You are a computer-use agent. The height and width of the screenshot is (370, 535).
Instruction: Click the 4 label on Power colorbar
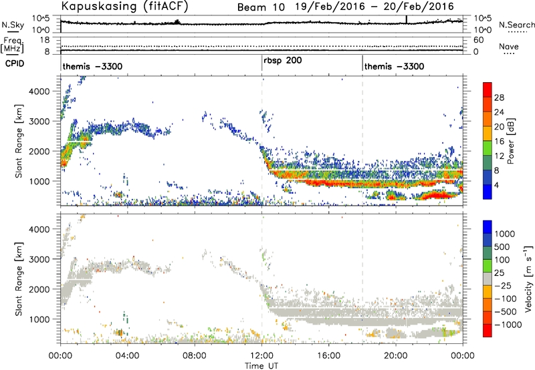[x=496, y=185]
